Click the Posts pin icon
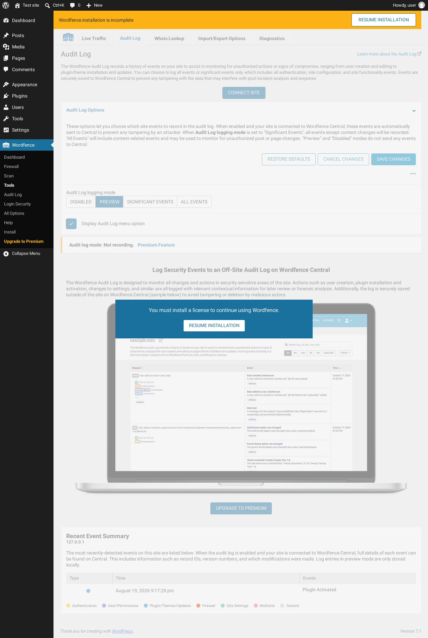The height and width of the screenshot is (638, 428). pos(6,35)
